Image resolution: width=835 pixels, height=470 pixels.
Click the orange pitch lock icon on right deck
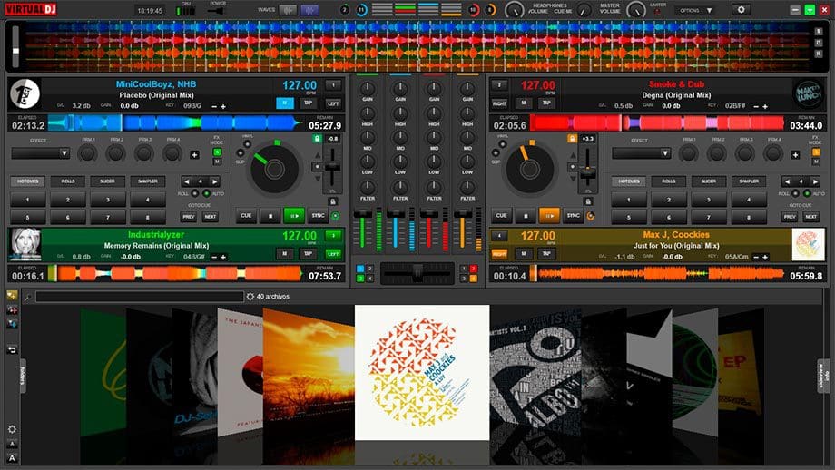pos(572,139)
